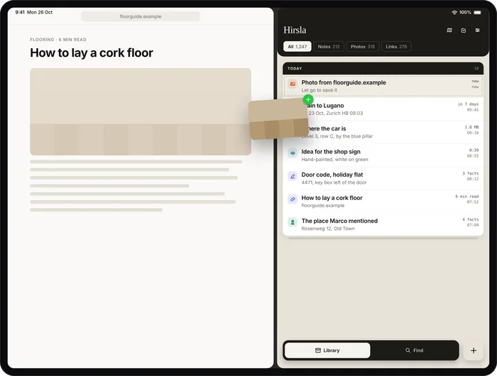
Task: Tap the link icon beside How to lay a cork floor
Action: pyautogui.click(x=293, y=199)
